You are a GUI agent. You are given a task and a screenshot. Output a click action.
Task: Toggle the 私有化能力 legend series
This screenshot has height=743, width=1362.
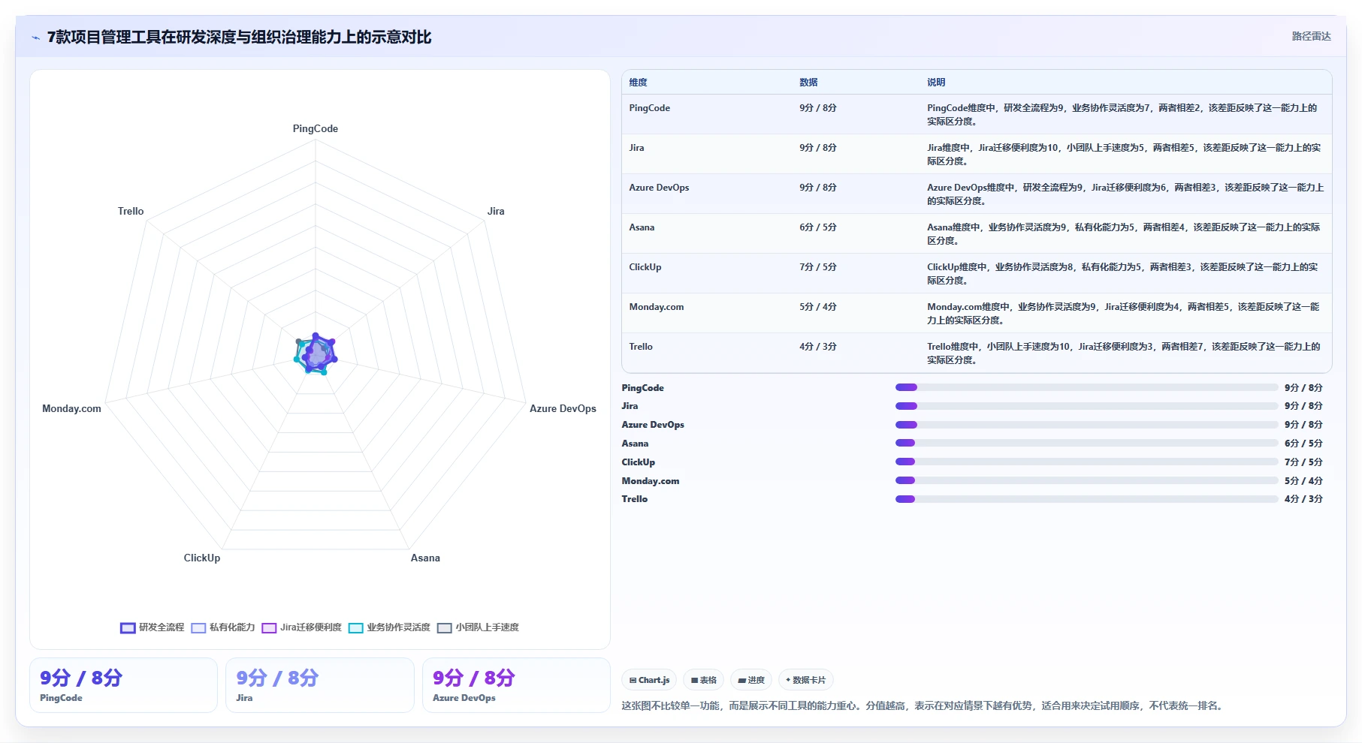tap(223, 627)
